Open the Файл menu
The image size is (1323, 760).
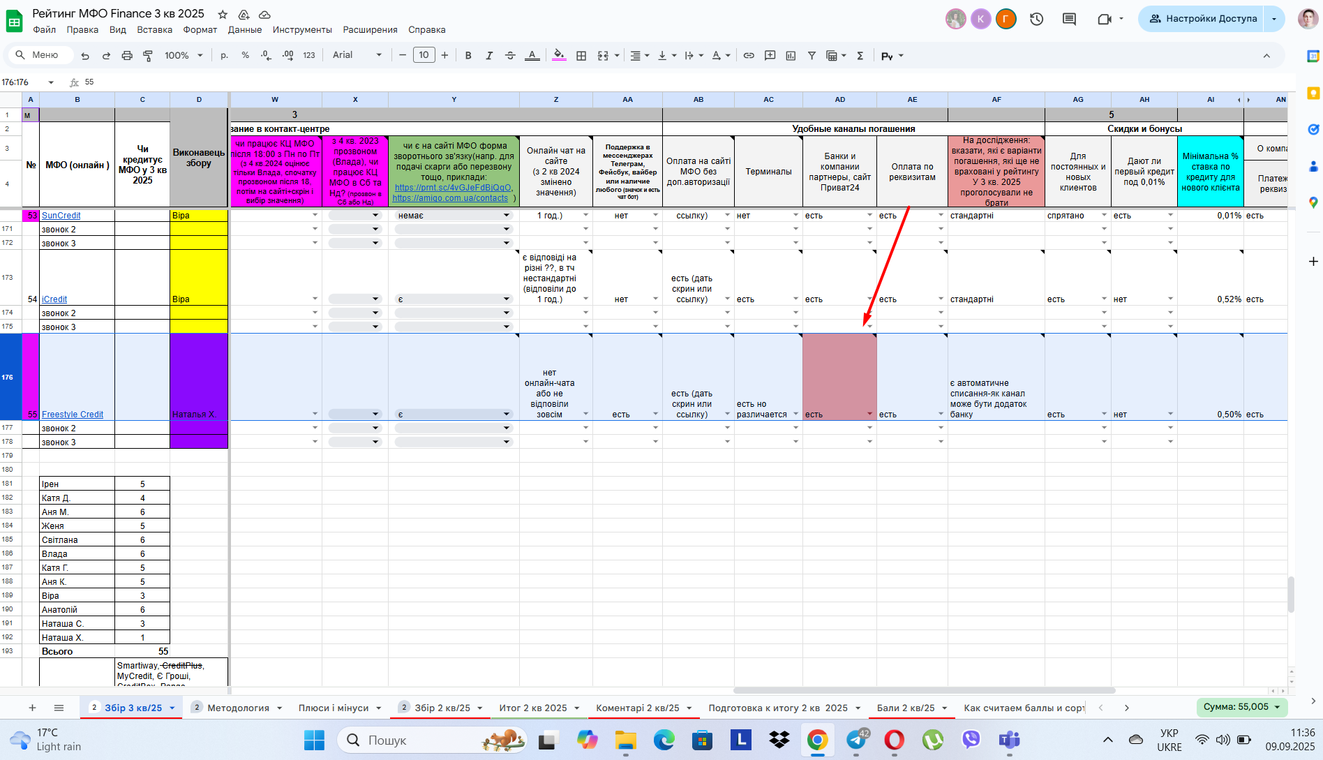pyautogui.click(x=44, y=30)
